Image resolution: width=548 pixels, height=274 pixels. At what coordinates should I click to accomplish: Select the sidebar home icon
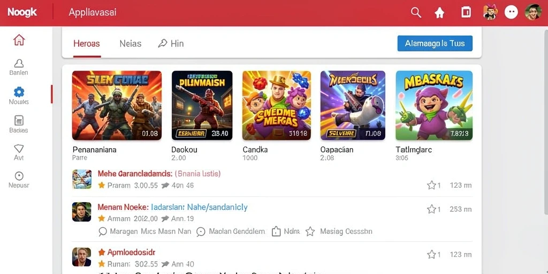[x=19, y=40]
